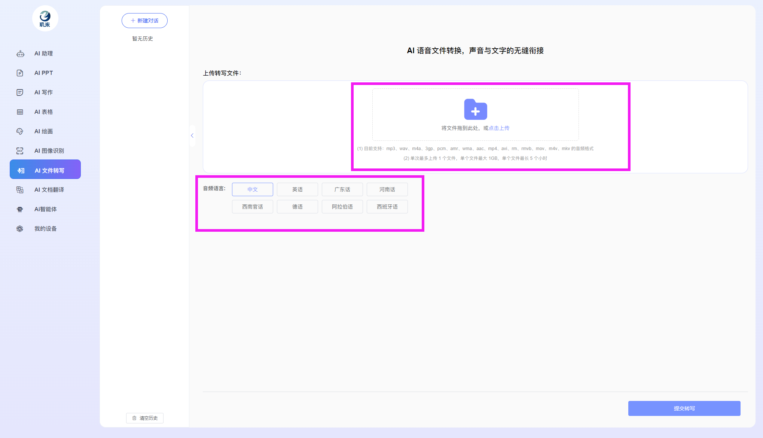This screenshot has width=763, height=438.
Task: Click the blue folder upload icon
Action: pyautogui.click(x=475, y=109)
